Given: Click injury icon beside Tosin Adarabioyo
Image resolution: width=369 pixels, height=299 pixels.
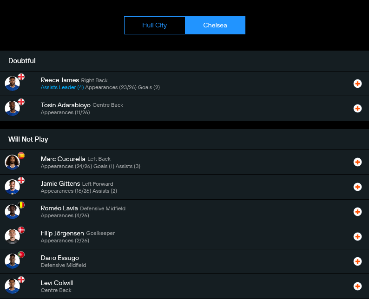Looking at the screenshot, I should [x=357, y=109].
